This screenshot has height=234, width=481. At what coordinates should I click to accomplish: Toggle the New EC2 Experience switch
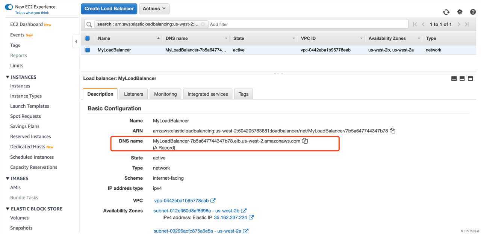9,7
